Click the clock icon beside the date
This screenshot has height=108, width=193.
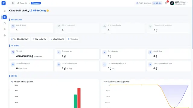137,3
